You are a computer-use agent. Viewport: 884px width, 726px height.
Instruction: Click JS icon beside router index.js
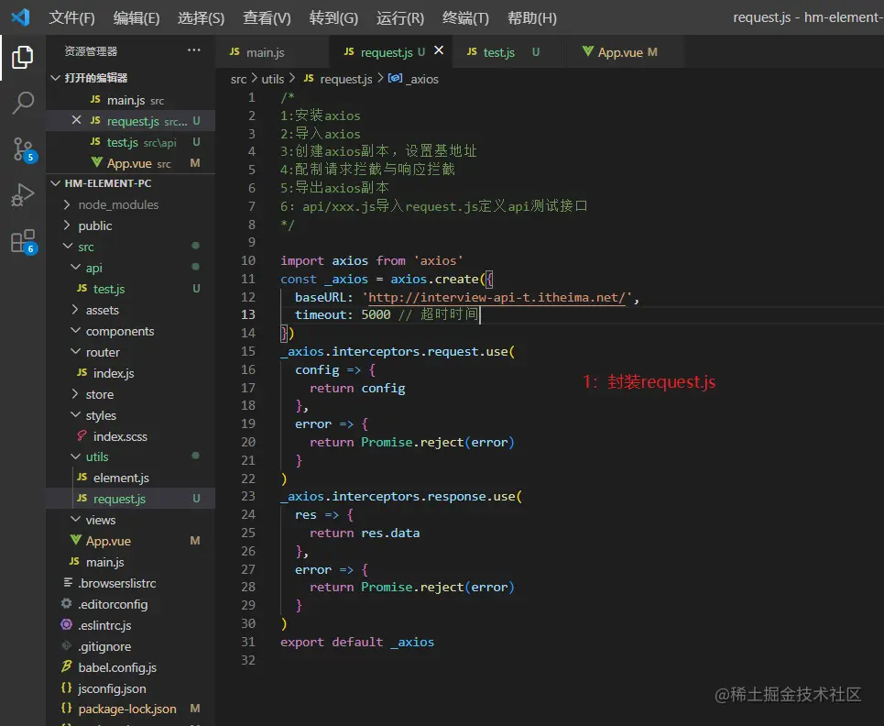coord(82,372)
